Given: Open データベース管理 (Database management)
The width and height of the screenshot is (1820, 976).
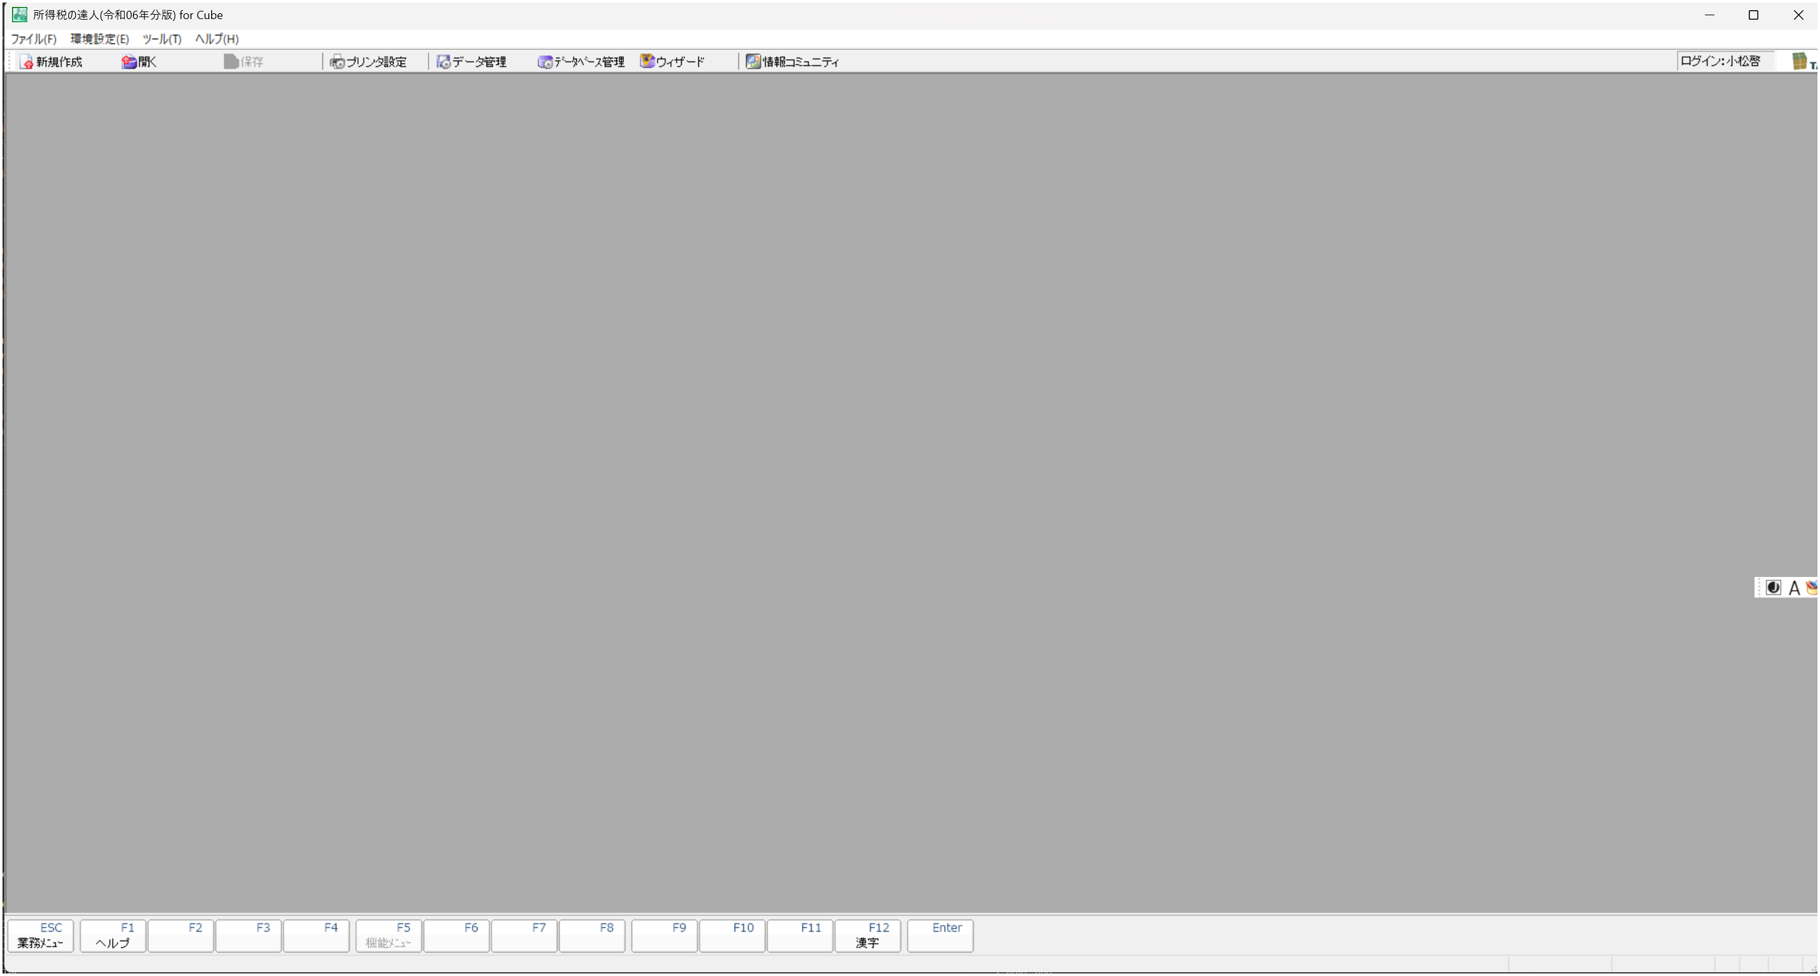Looking at the screenshot, I should [581, 62].
